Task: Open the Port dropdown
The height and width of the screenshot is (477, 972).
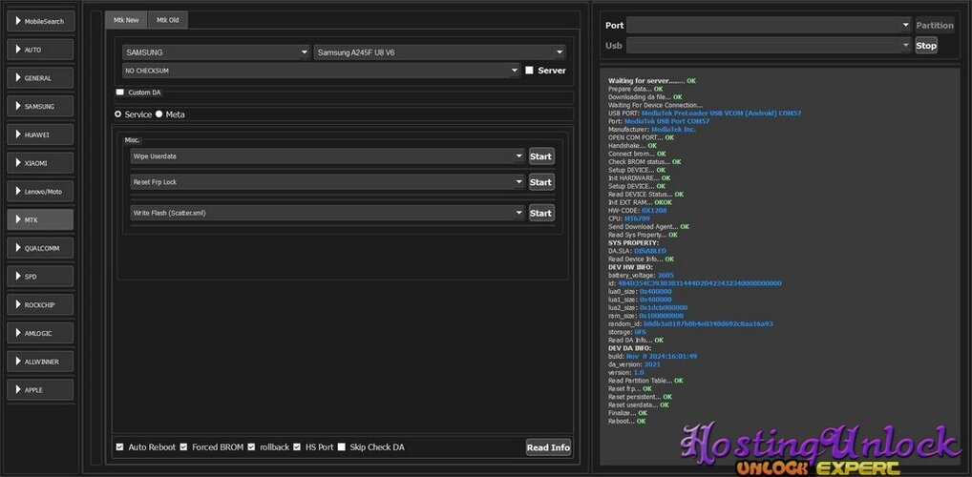Action: pyautogui.click(x=769, y=25)
